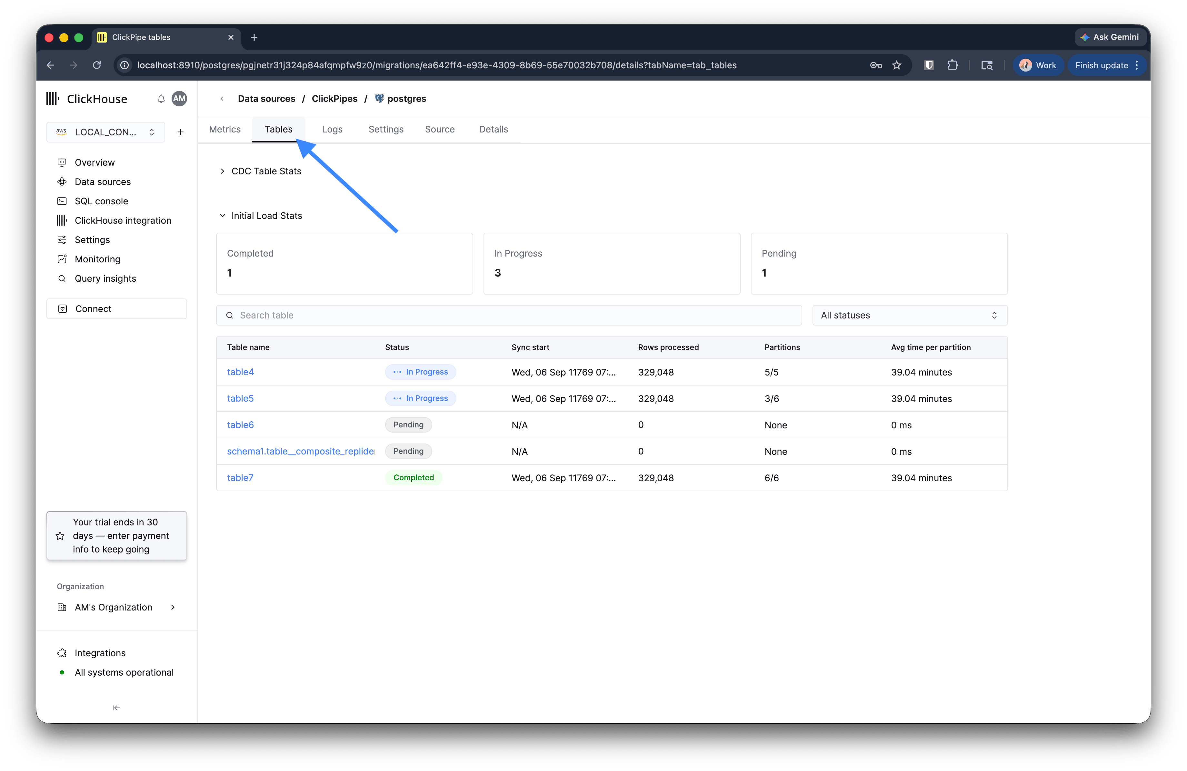View site information icon in address bar
This screenshot has width=1187, height=771.
click(x=125, y=65)
